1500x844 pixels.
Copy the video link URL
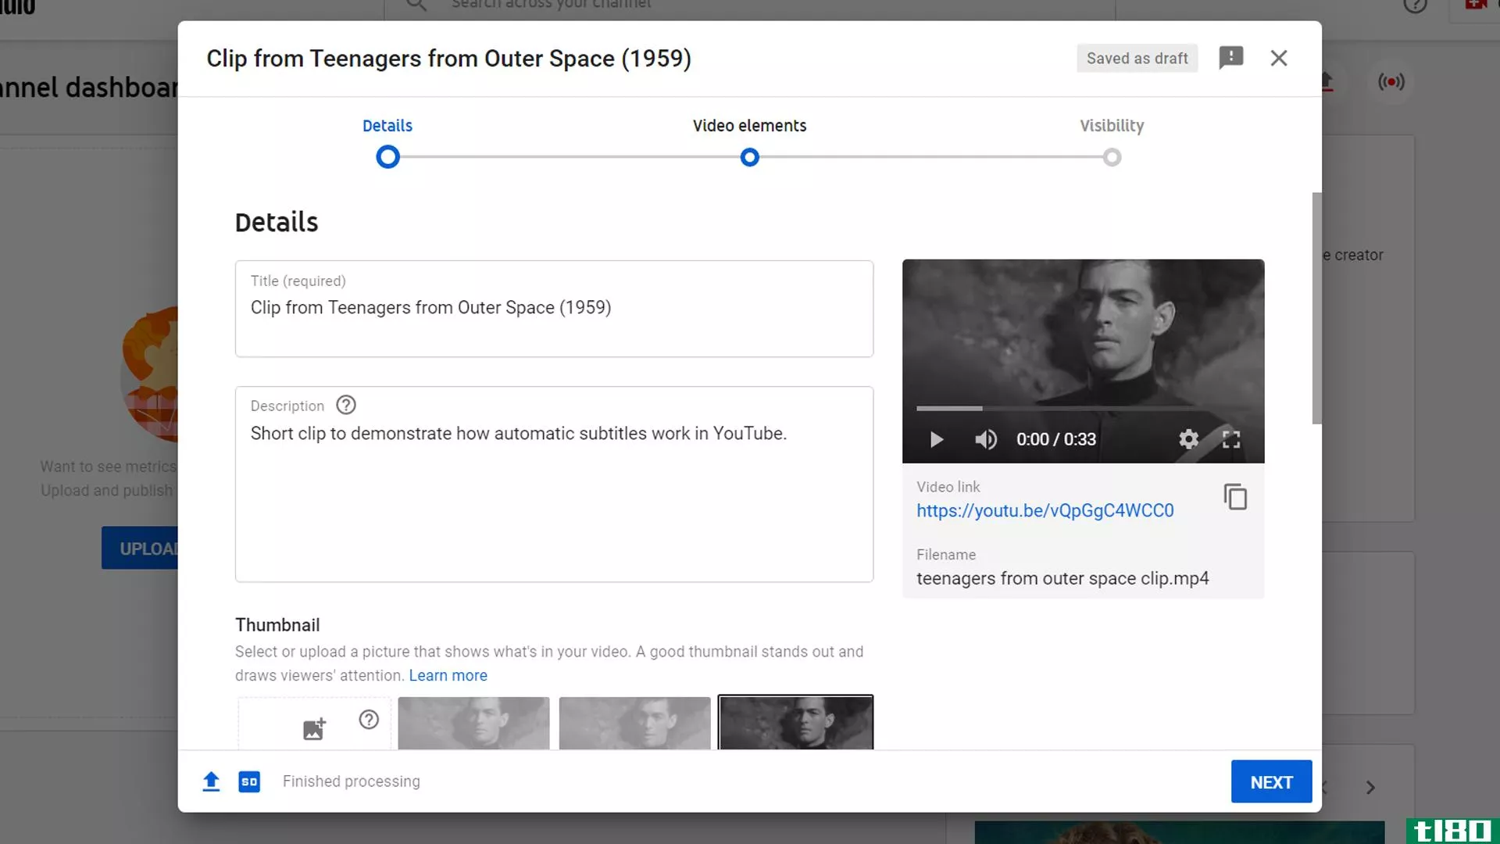pos(1234,498)
